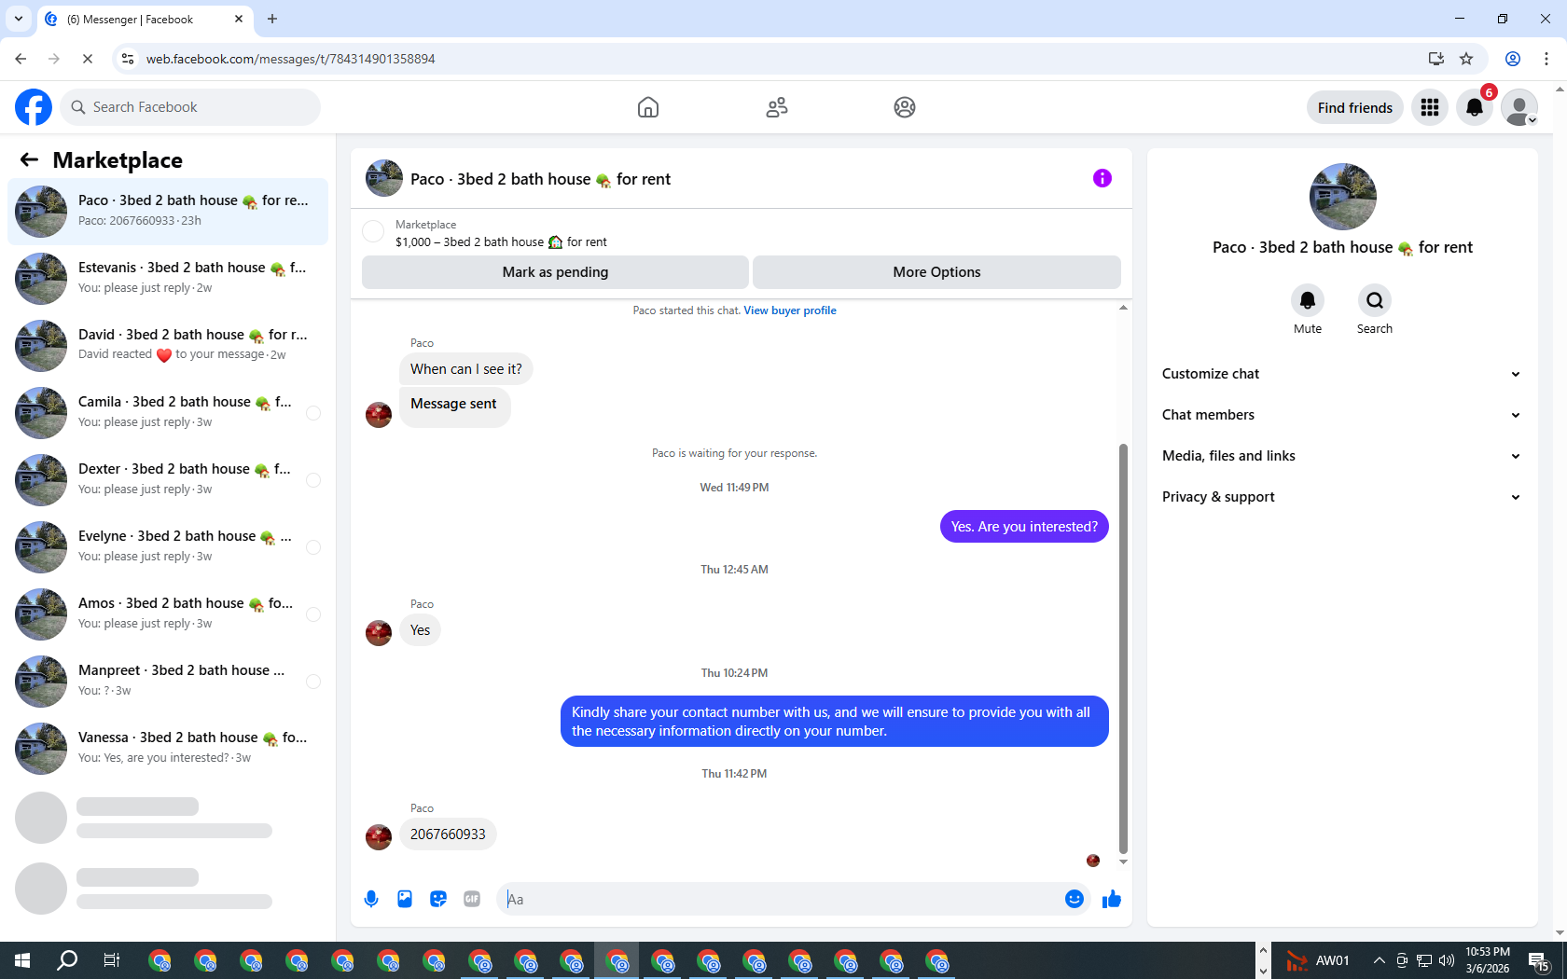Viewport: 1567px width, 979px height.
Task: Select the Messenger Facebook browser tab
Action: coord(145,19)
